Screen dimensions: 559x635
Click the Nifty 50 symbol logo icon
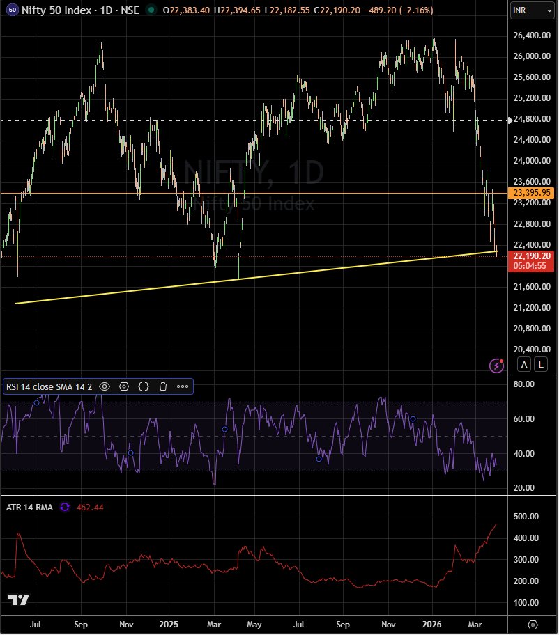(13, 10)
